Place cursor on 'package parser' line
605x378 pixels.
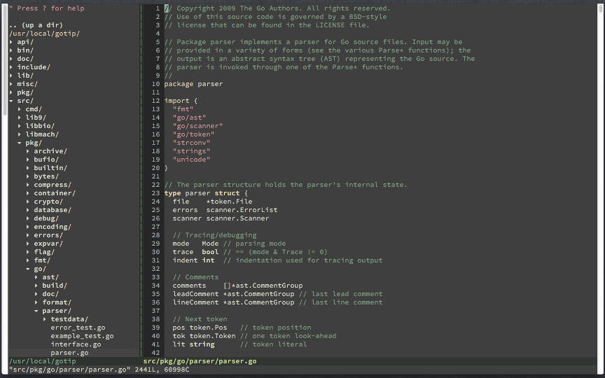click(193, 84)
